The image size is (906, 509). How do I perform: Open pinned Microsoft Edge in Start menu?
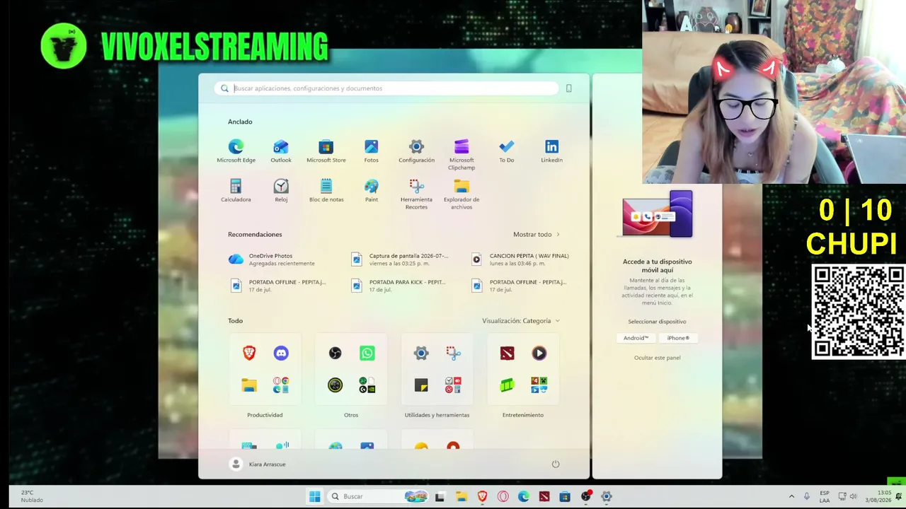pyautogui.click(x=236, y=151)
